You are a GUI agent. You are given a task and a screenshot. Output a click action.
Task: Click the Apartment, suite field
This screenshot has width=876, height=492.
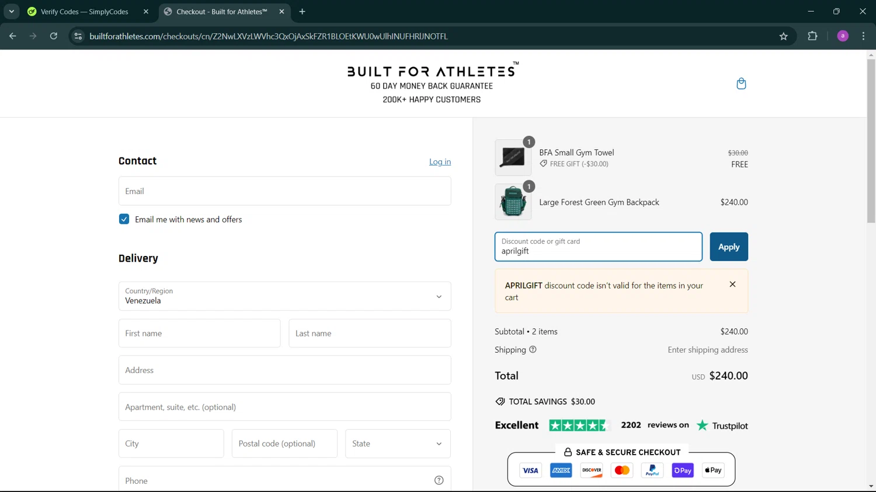(x=284, y=407)
